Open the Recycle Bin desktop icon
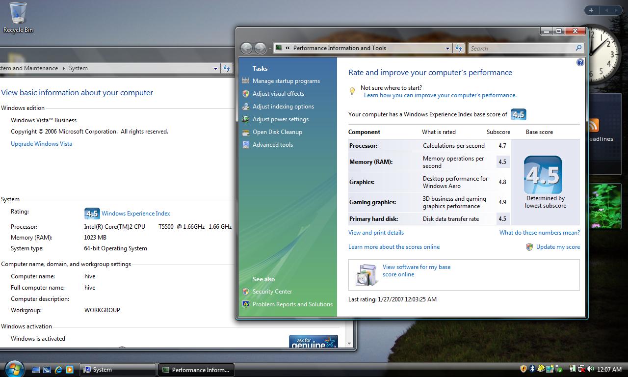 [x=18, y=18]
